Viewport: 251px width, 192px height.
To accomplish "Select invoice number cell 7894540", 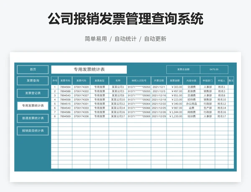I will (x=65, y=108).
